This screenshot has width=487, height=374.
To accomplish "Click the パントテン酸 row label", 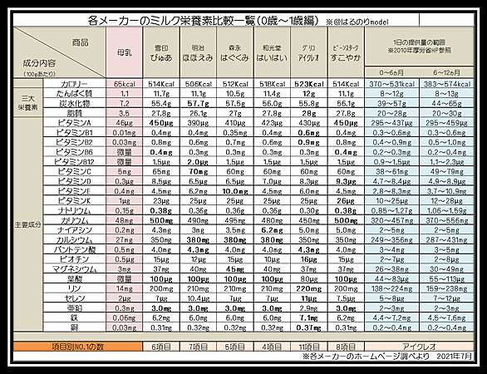I will (75, 249).
